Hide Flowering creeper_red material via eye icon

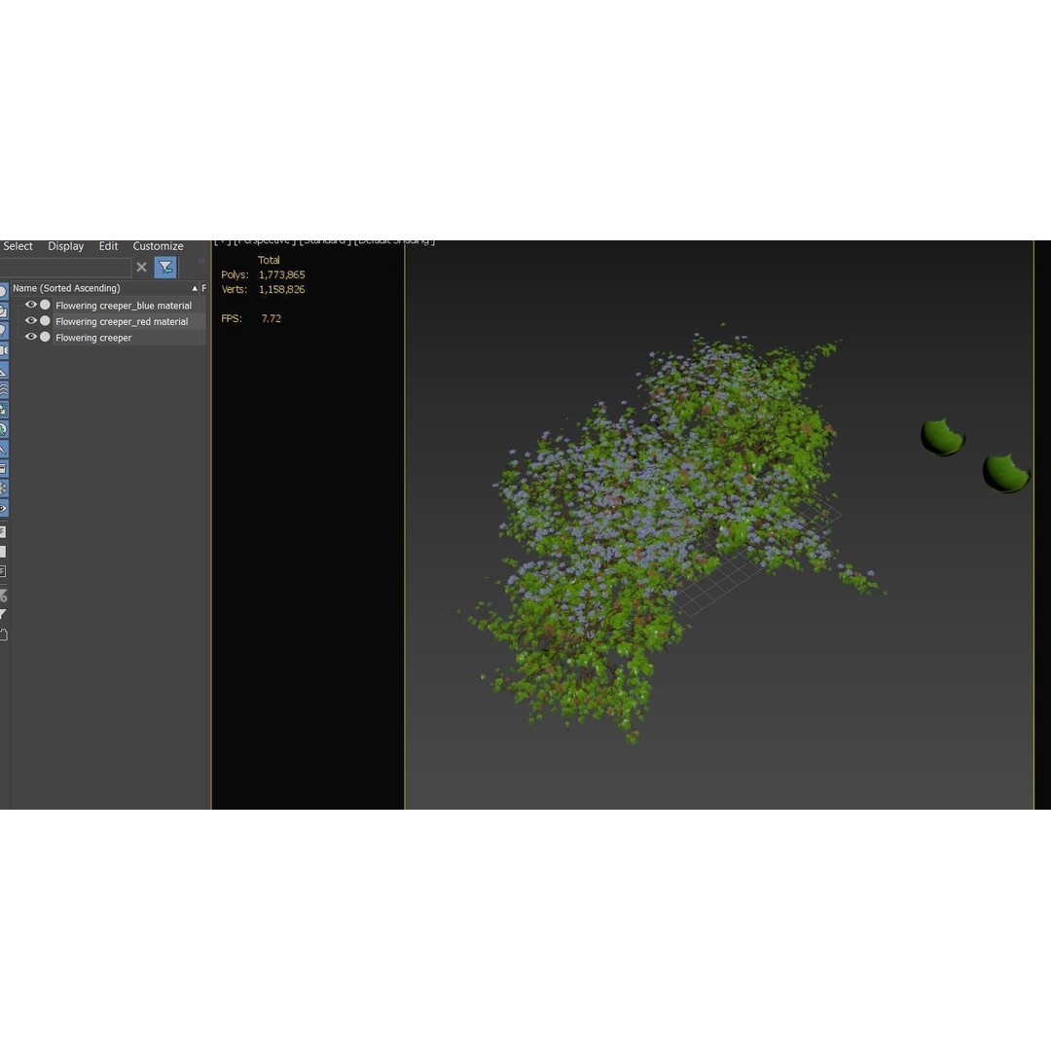[31, 321]
